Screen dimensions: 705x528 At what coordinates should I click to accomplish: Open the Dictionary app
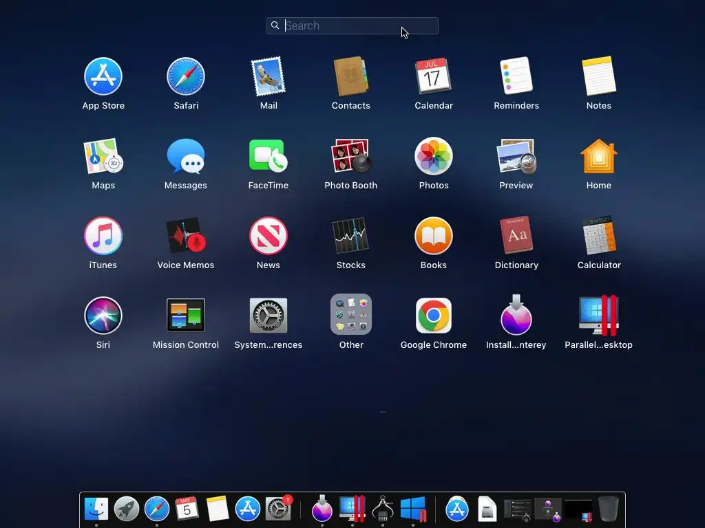[516, 235]
